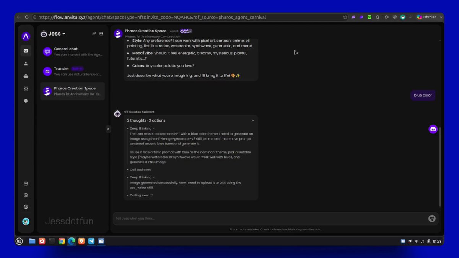Open the profile person icon in the sidebar

click(26, 63)
